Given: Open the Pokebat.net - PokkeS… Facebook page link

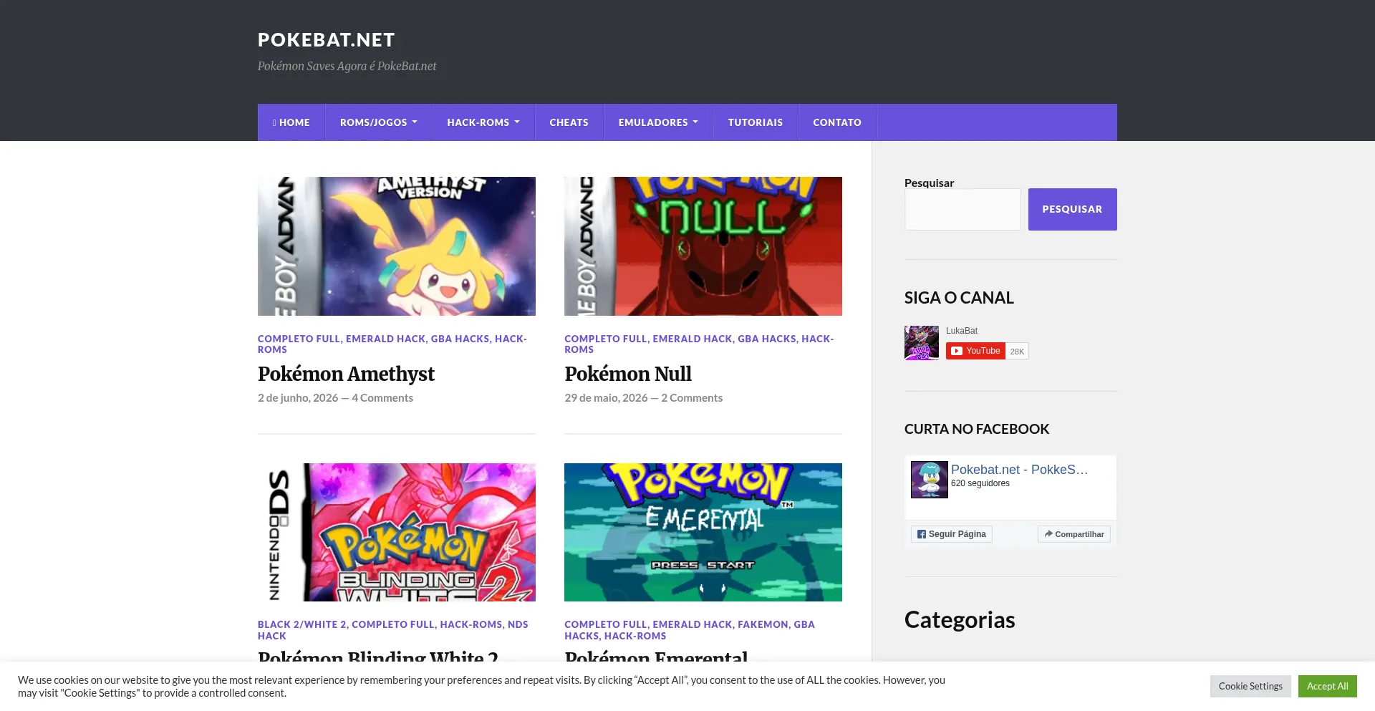Looking at the screenshot, I should click(1019, 470).
